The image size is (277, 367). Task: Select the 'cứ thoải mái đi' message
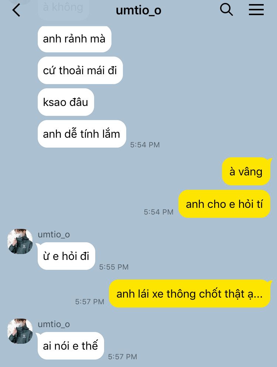(x=80, y=70)
